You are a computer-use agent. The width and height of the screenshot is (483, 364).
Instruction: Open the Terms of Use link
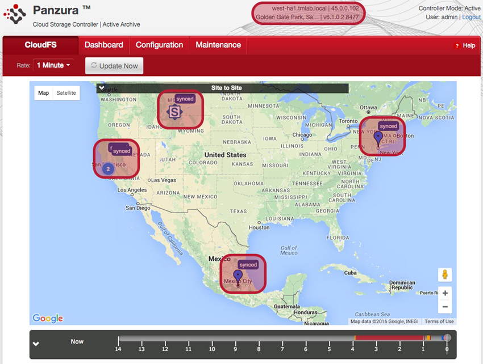pyautogui.click(x=439, y=321)
